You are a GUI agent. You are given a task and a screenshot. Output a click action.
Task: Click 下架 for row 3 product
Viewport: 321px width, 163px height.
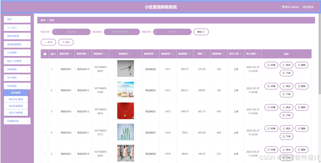pyautogui.click(x=287, y=115)
